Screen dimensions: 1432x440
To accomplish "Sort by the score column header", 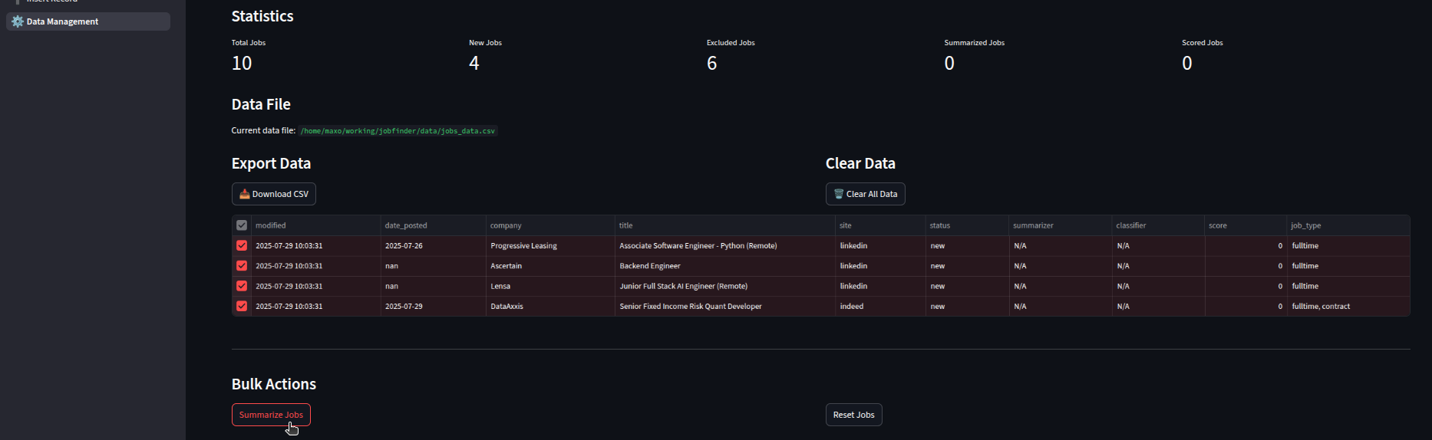I will pyautogui.click(x=1218, y=225).
